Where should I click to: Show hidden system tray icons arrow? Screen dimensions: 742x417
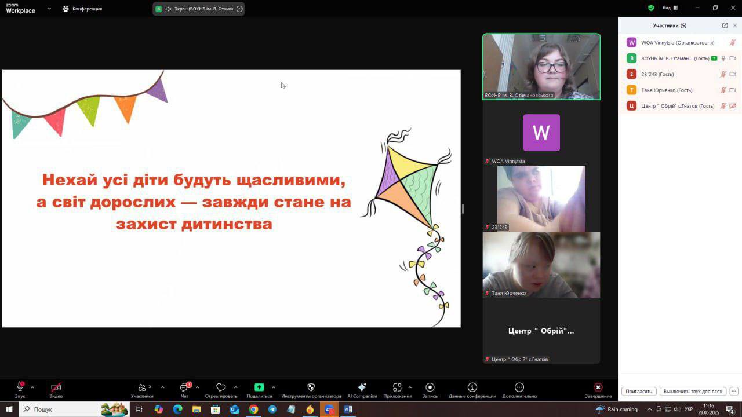point(649,409)
